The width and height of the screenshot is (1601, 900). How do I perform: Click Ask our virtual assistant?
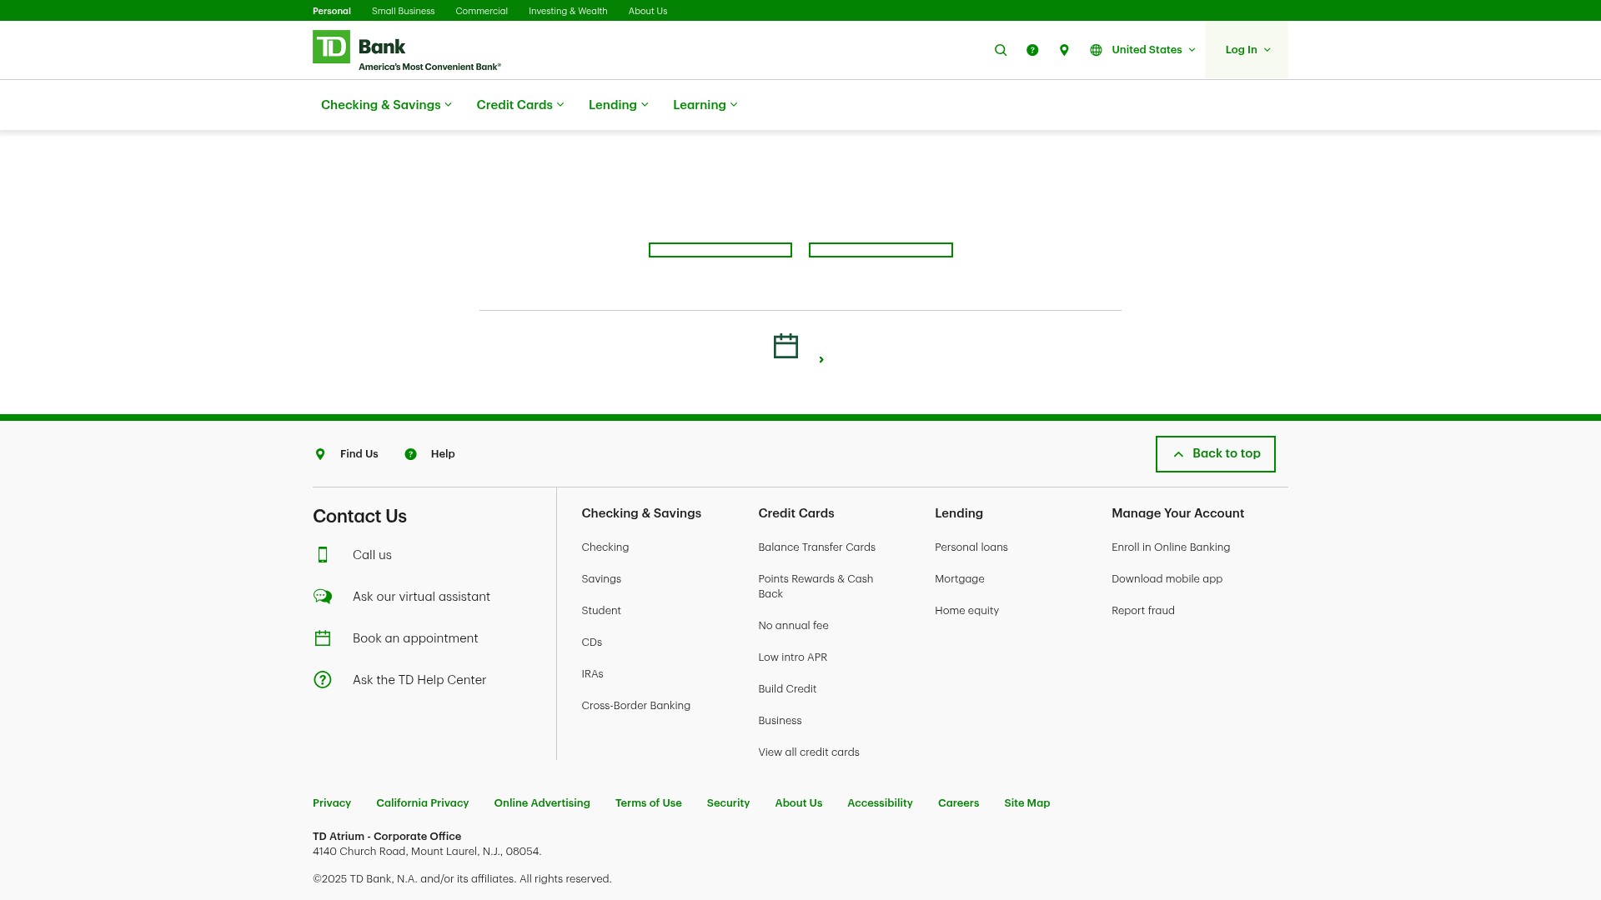(421, 597)
